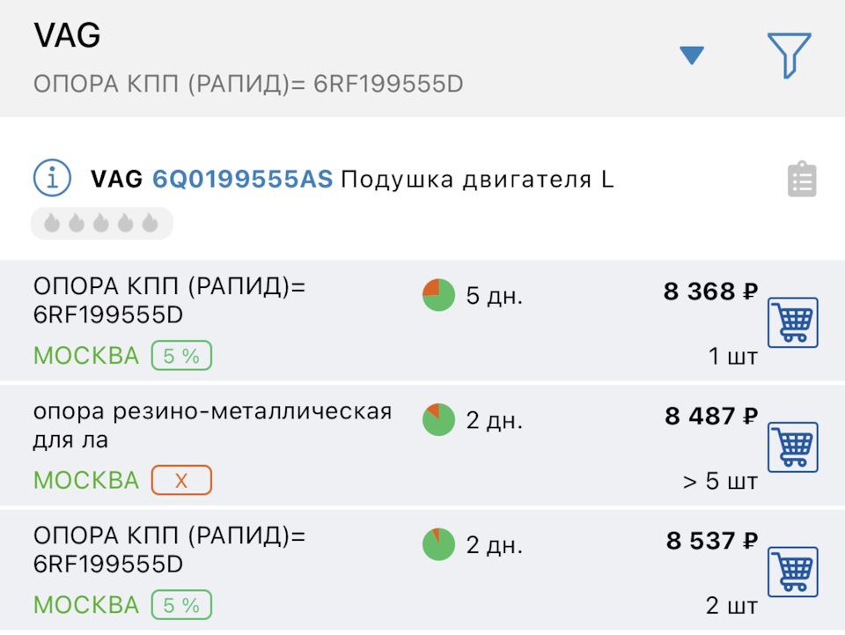Tap the 5 % badge in 8 537 ₽ offer
This screenshot has height=635, width=845.
tap(181, 606)
